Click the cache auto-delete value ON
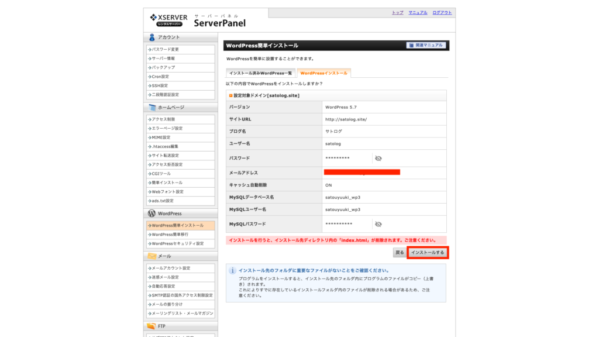 329,185
